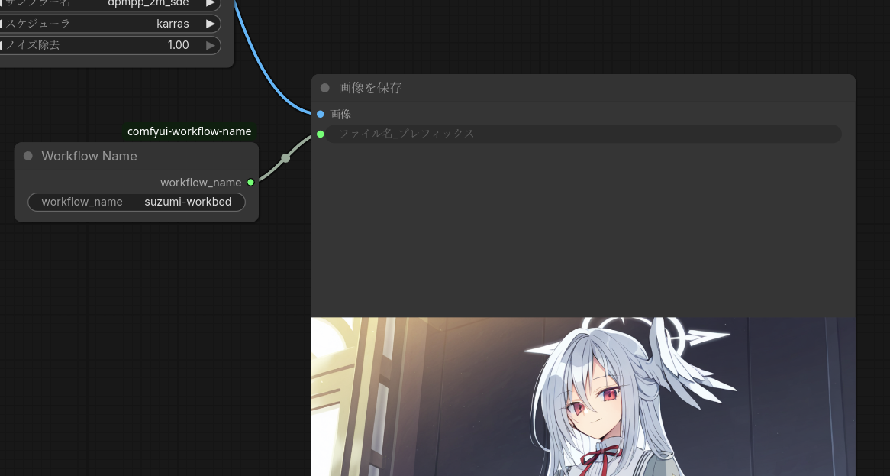Open the スケジューラ karras combo box
Viewport: 890px width, 476px height.
110,24
